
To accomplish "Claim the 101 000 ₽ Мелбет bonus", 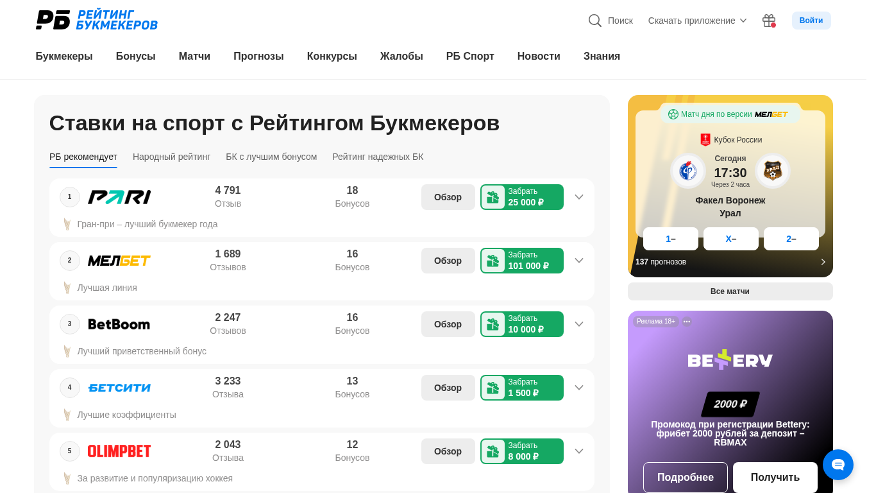I will click(522, 261).
